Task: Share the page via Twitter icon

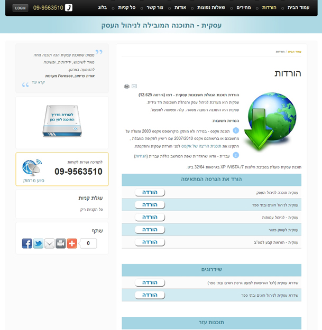Action: (38, 243)
